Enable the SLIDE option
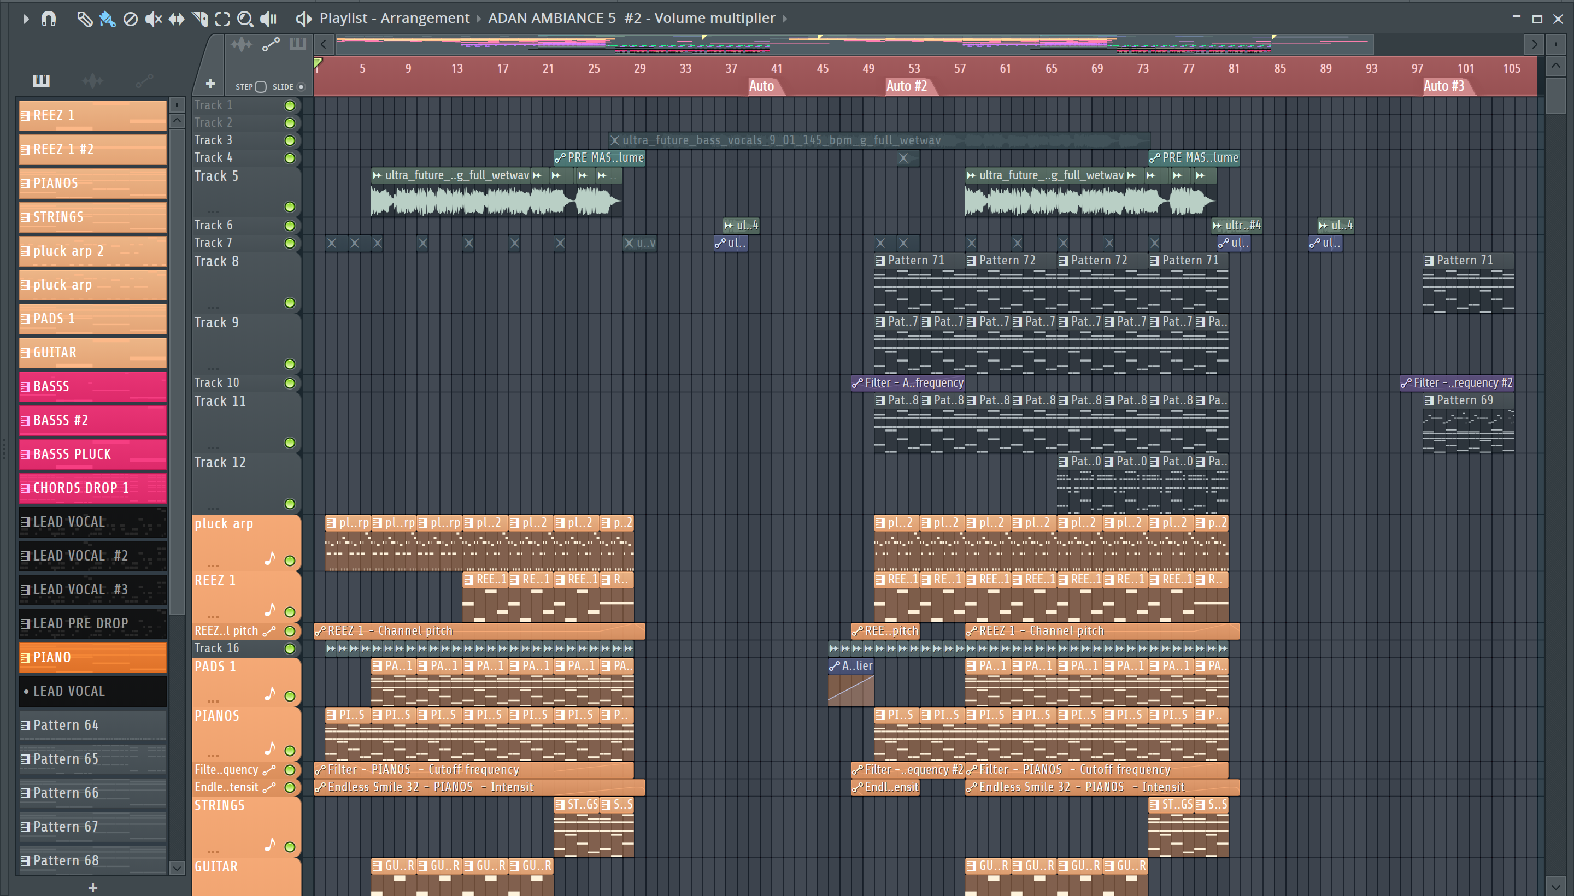This screenshot has height=896, width=1574. click(x=301, y=87)
